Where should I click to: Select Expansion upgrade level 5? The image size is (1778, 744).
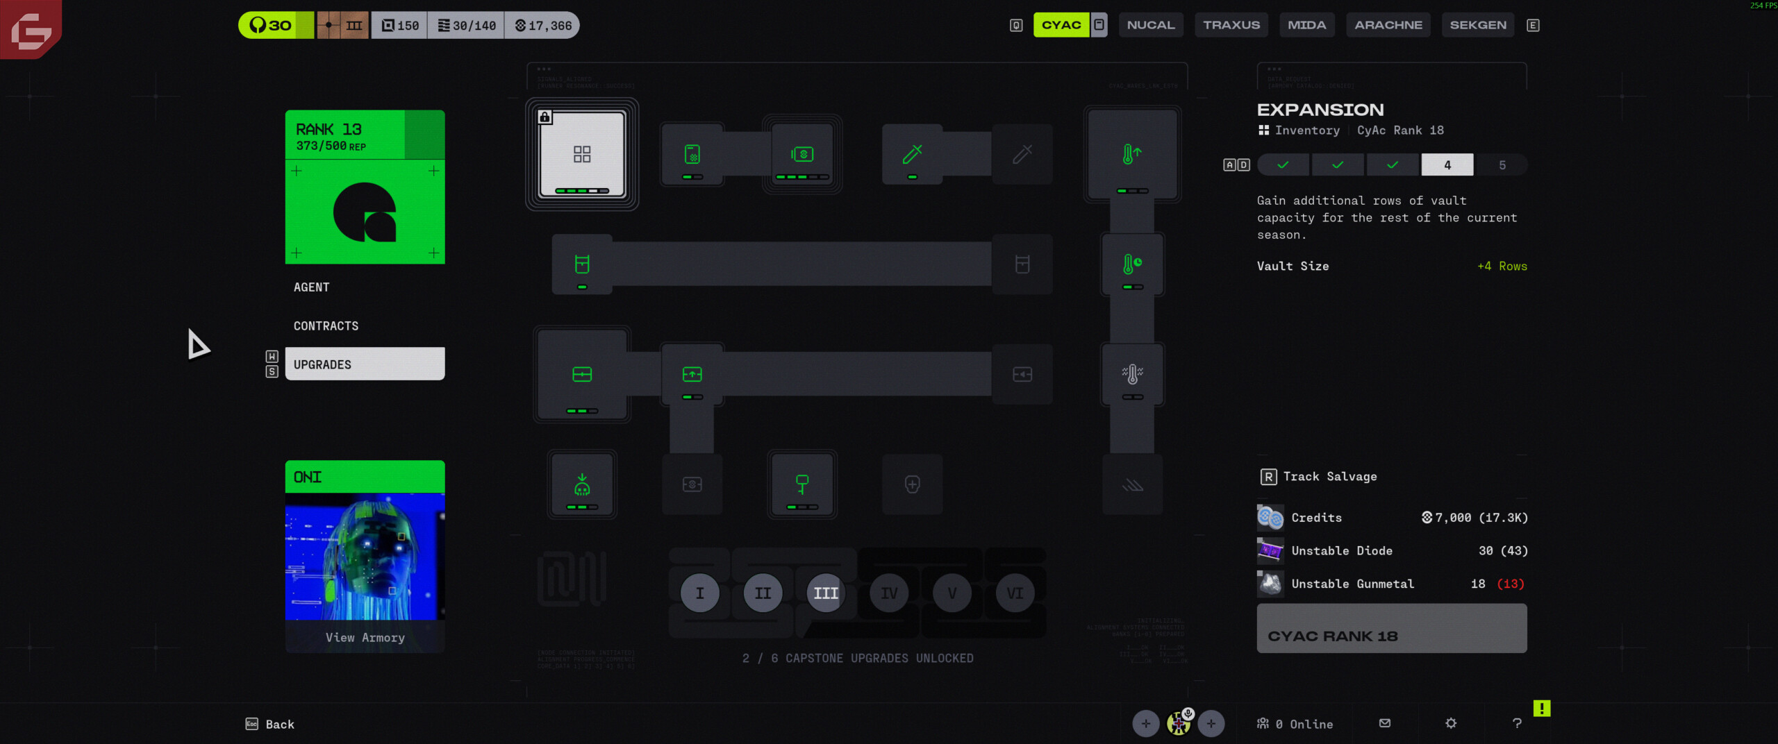pos(1502,165)
